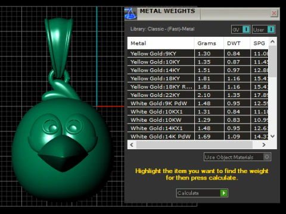Image resolution: width=286 pixels, height=214 pixels.
Task: Select the Yellow Gold:18KY R... row
Action: pyautogui.click(x=198, y=87)
